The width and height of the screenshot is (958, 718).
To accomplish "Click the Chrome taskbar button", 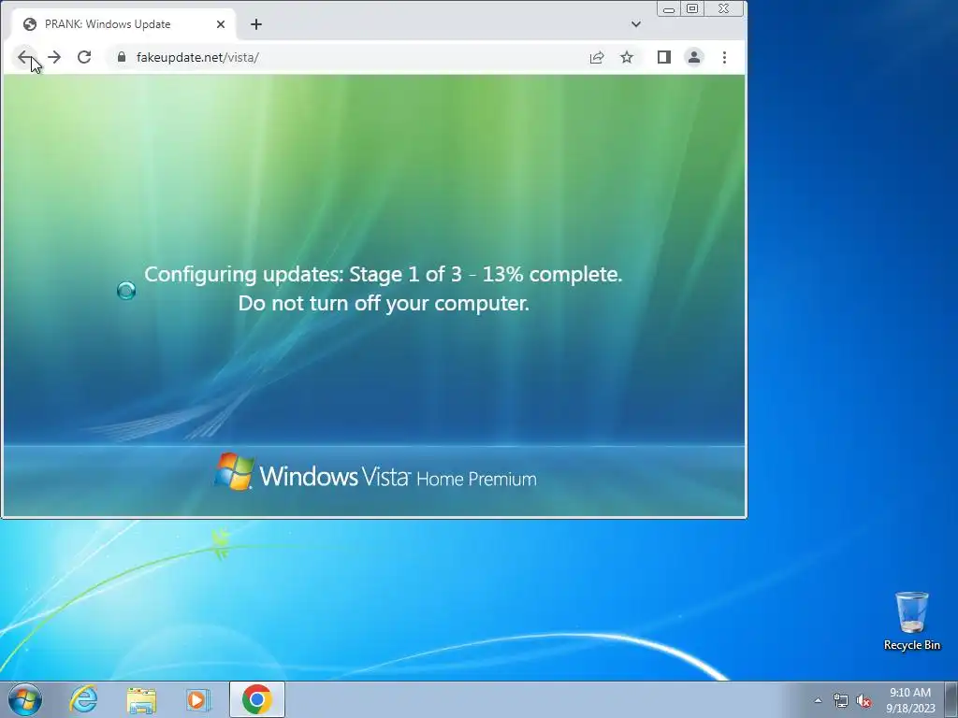I will pos(257,699).
